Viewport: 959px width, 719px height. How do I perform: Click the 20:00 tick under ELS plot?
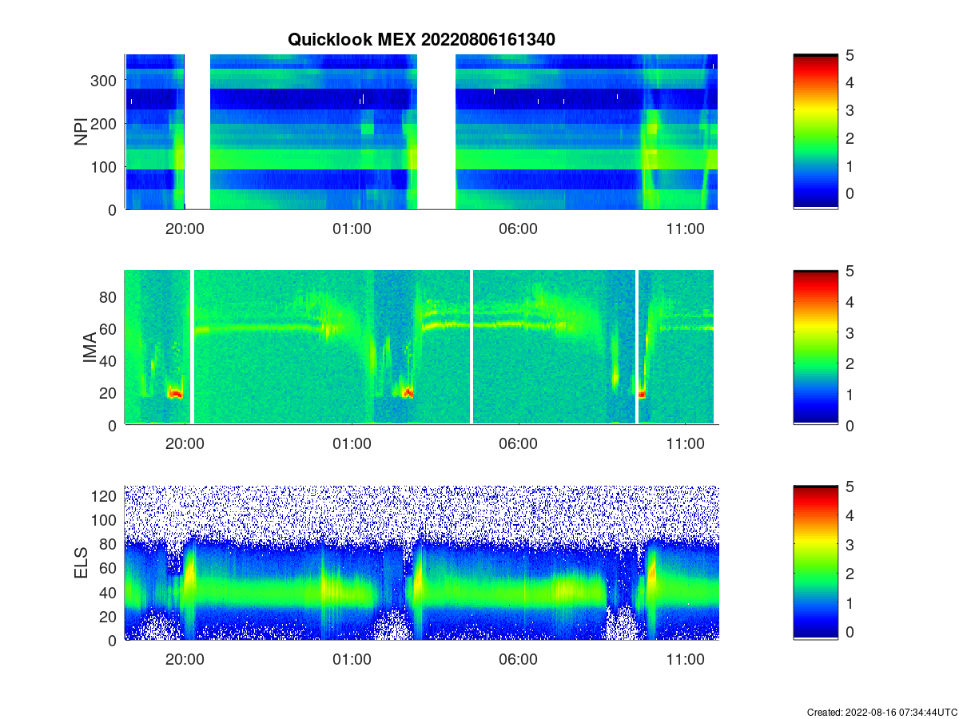(x=185, y=660)
